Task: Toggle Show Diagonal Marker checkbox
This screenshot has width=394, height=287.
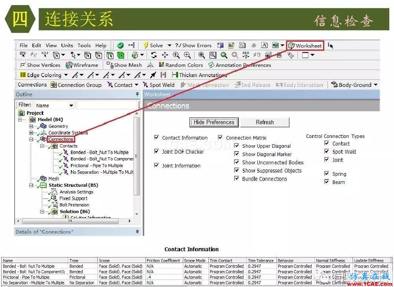Action: [x=236, y=154]
